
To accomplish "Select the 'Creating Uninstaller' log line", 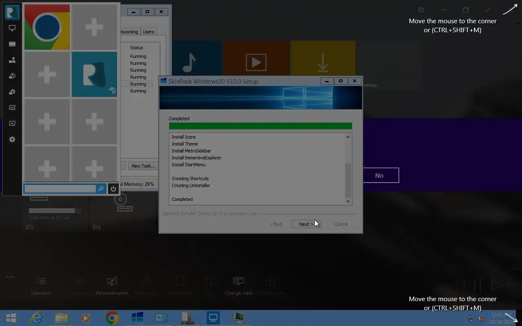I will coord(191,185).
